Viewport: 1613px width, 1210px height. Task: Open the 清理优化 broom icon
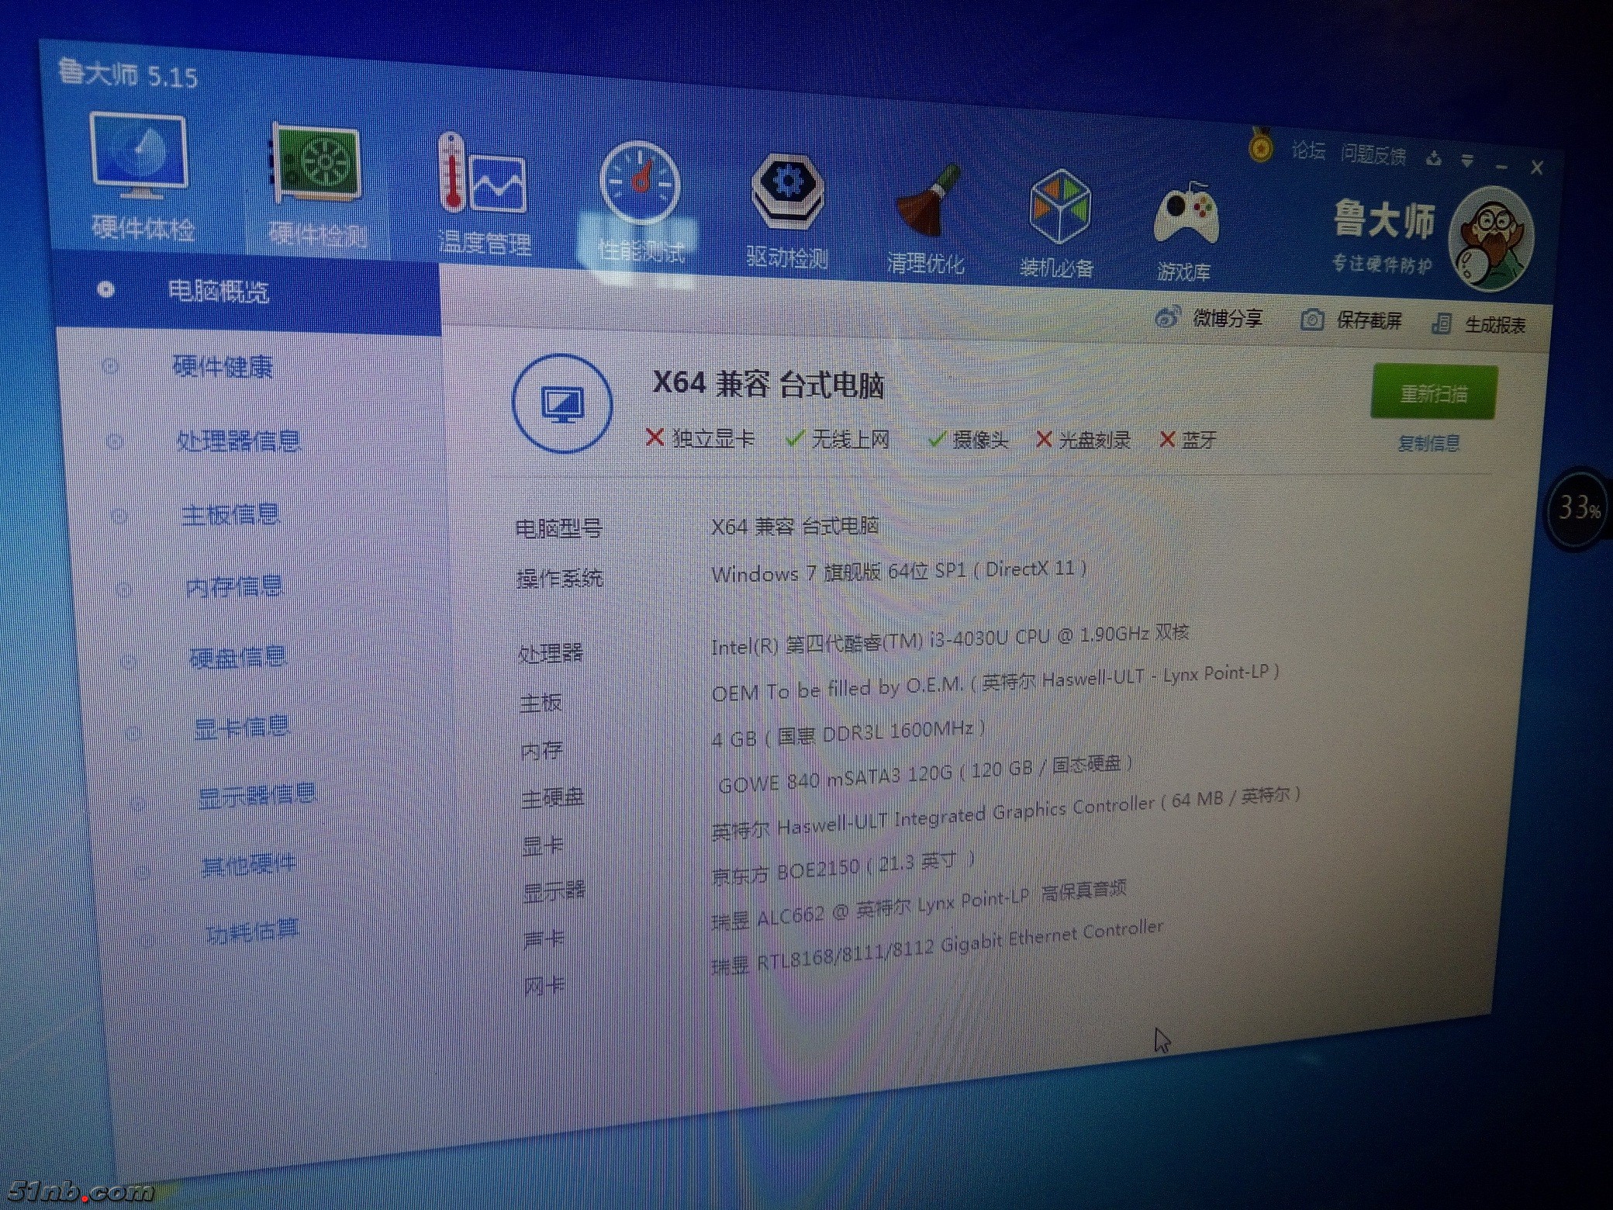tap(927, 203)
